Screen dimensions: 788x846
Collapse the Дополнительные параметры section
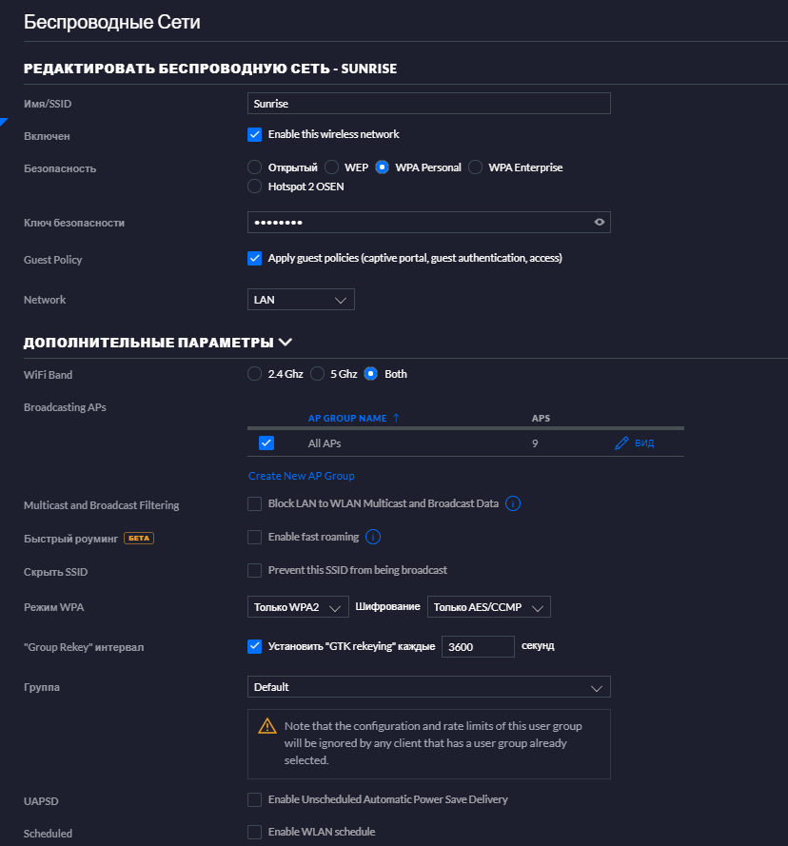[x=286, y=342]
